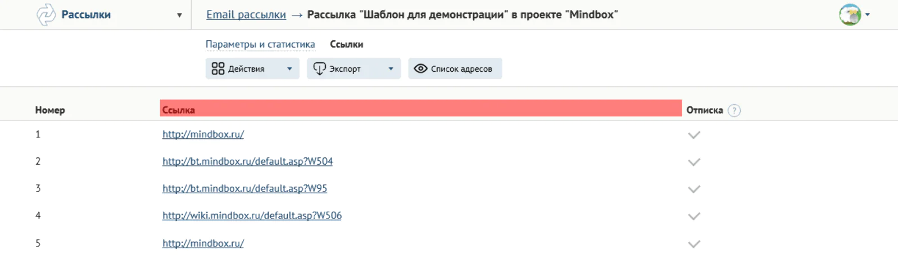
Task: Open bt.mindbox.ru default.asp?W504 link
Action: click(247, 161)
